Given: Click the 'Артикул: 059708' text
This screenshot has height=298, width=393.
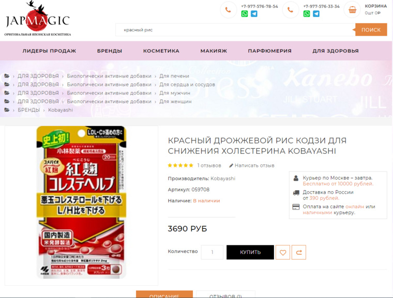Looking at the screenshot, I should coord(188,190).
